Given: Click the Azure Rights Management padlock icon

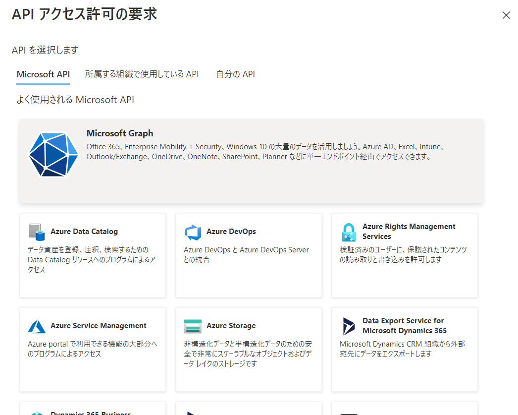Looking at the screenshot, I should click(x=349, y=232).
